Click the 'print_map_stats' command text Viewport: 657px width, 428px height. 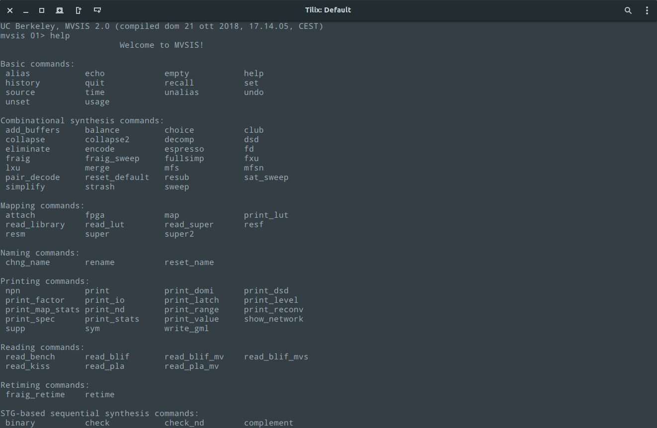coord(43,310)
